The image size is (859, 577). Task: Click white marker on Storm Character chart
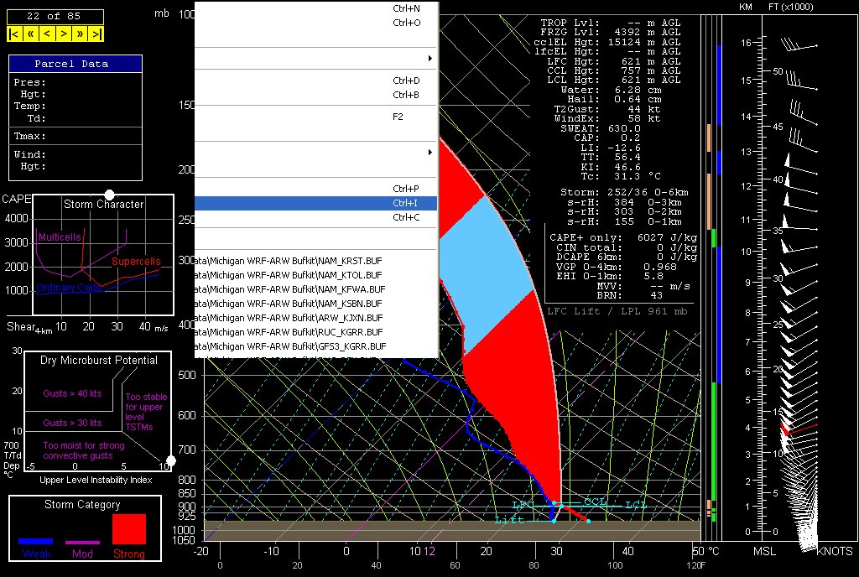tap(109, 195)
